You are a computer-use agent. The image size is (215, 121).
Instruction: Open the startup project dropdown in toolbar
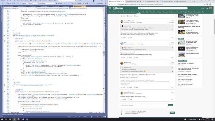(x=47, y=3)
